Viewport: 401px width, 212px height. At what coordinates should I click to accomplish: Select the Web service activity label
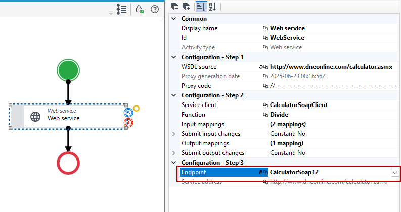pyautogui.click(x=63, y=118)
